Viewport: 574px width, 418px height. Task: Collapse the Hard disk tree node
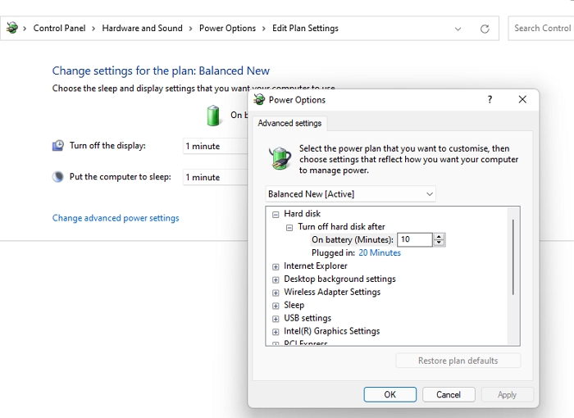click(276, 214)
